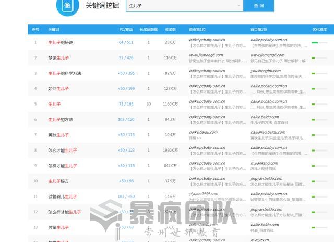Click m.jiankang.com in 怎样才能生儿子 row
Viewport: 334px width, 242px height.
(264, 163)
